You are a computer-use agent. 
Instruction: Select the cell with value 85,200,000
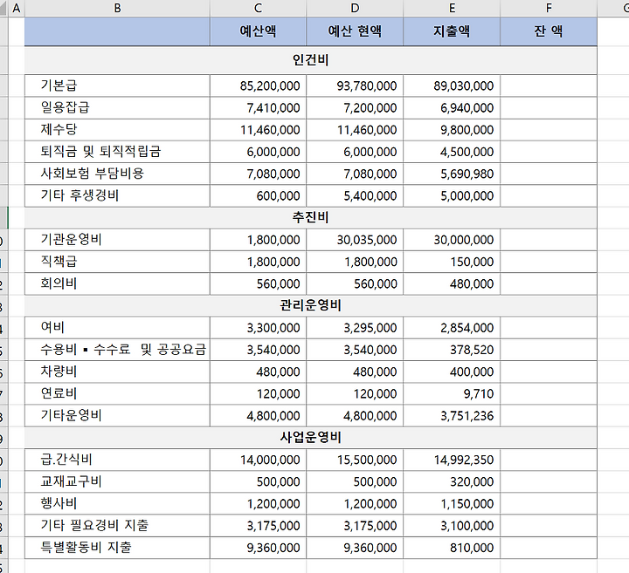[x=258, y=85]
